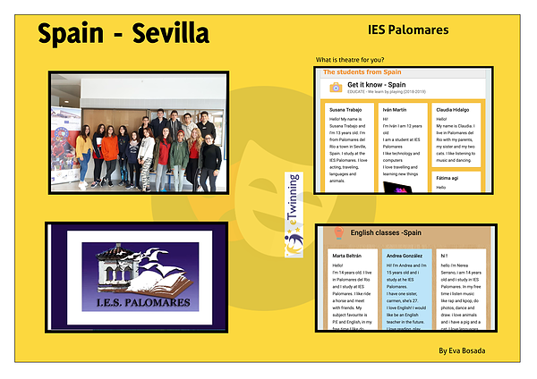Click the camera icon beside Get it know
537x379 pixels.
[336, 88]
